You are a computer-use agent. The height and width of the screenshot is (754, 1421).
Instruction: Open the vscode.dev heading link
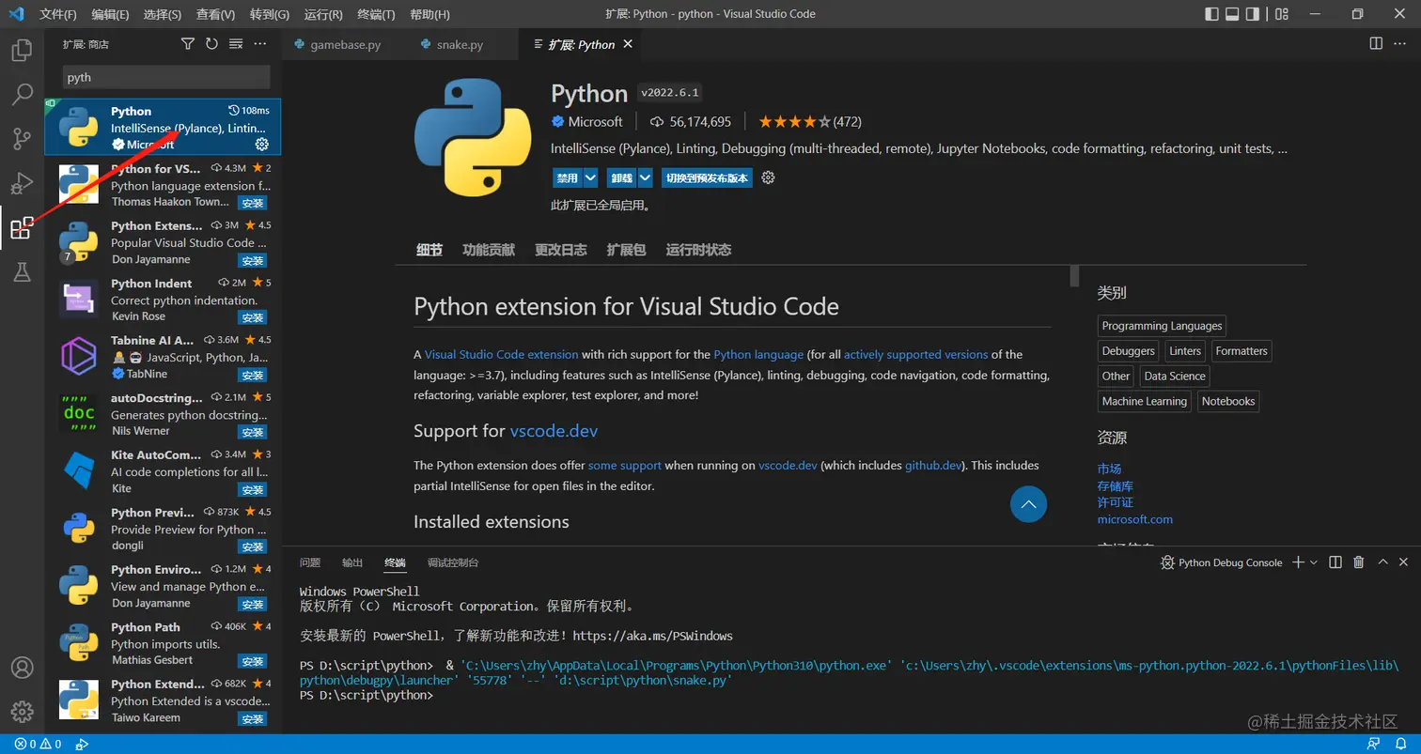point(554,431)
